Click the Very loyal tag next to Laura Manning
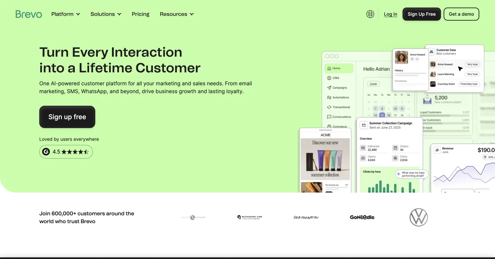 click(x=472, y=74)
